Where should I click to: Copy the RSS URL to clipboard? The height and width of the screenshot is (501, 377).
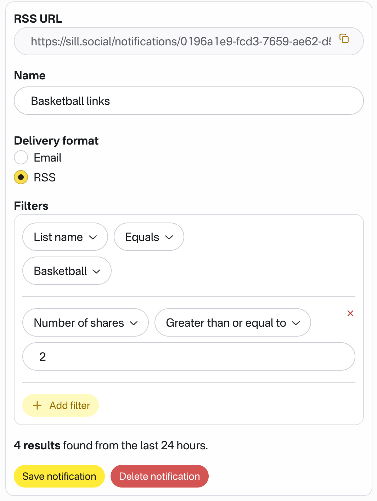click(344, 38)
